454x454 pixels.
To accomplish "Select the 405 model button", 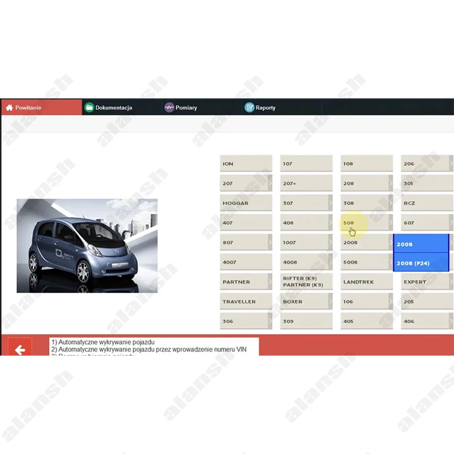I will 367,321.
